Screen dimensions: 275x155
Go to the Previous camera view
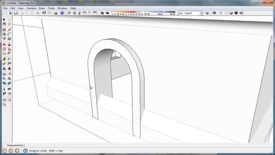point(4,83)
